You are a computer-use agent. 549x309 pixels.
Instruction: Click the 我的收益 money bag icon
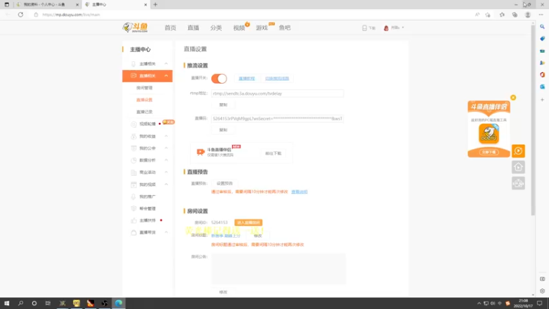(133, 136)
